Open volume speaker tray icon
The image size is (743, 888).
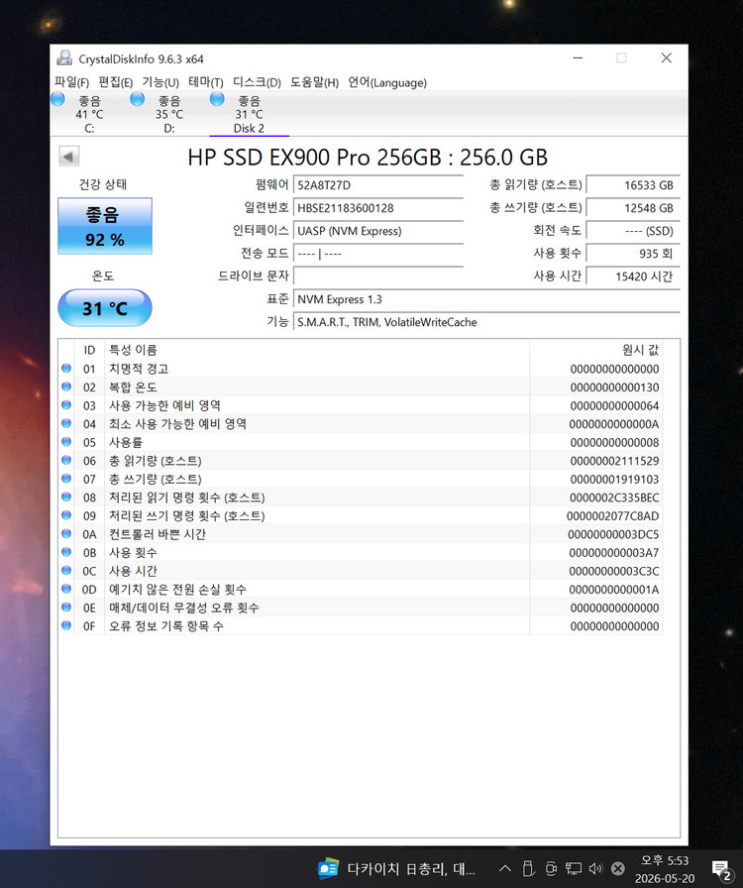tap(595, 868)
